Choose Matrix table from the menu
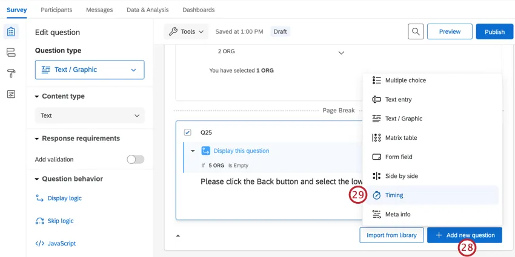This screenshot has width=515, height=257. (x=400, y=138)
